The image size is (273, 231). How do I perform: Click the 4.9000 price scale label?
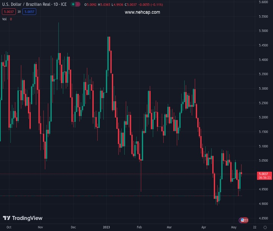point(263,204)
